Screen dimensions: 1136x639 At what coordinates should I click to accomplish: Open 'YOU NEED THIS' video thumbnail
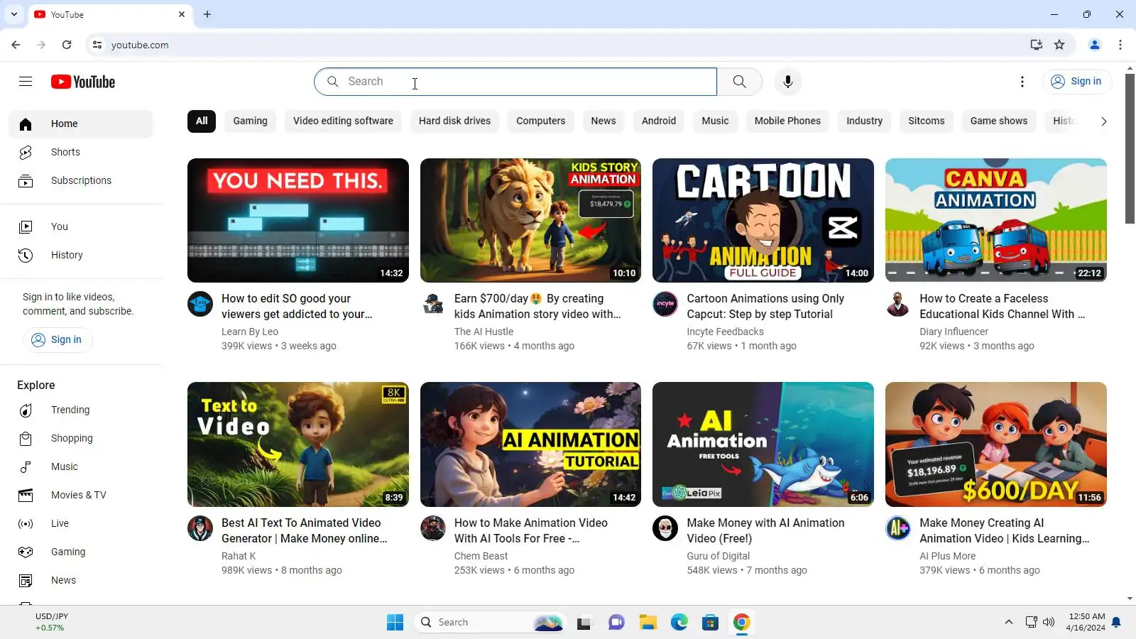point(298,220)
